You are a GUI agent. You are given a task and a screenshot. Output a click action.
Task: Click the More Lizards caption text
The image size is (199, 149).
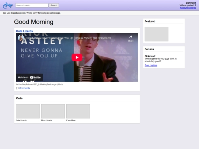pos(46,120)
